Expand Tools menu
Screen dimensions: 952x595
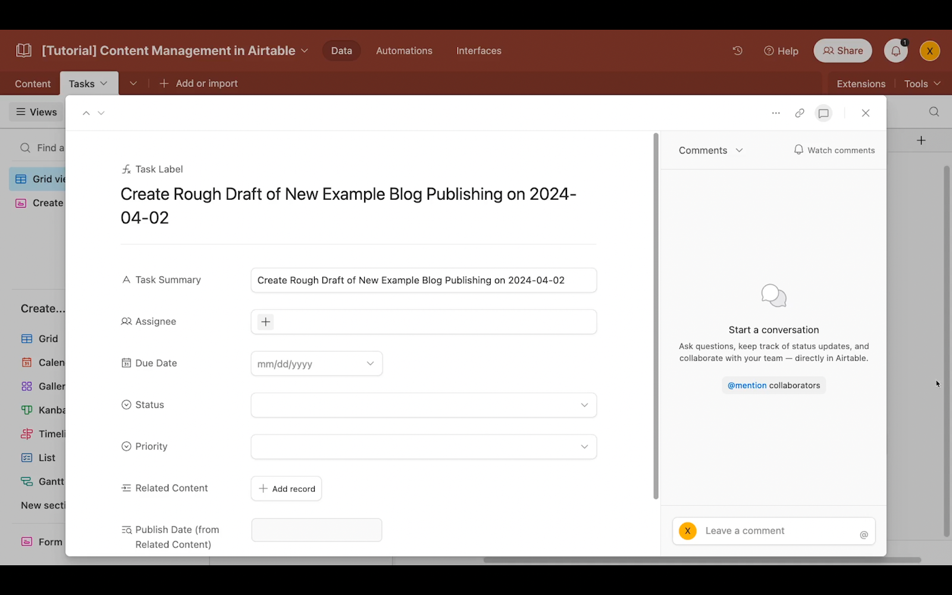(922, 84)
